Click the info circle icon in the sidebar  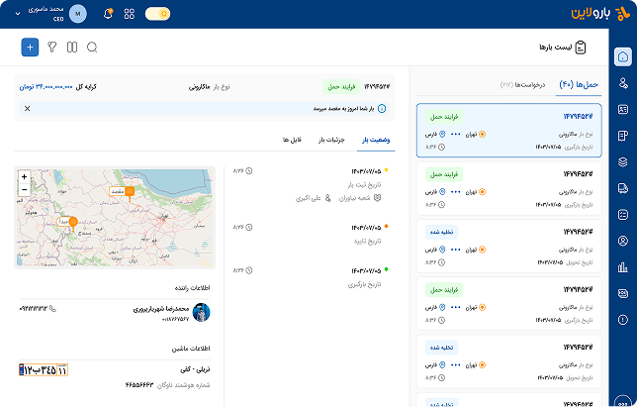(623, 320)
